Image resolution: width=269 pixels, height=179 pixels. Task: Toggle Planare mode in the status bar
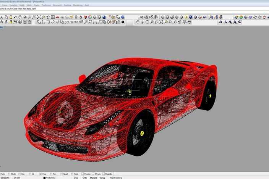94,178
